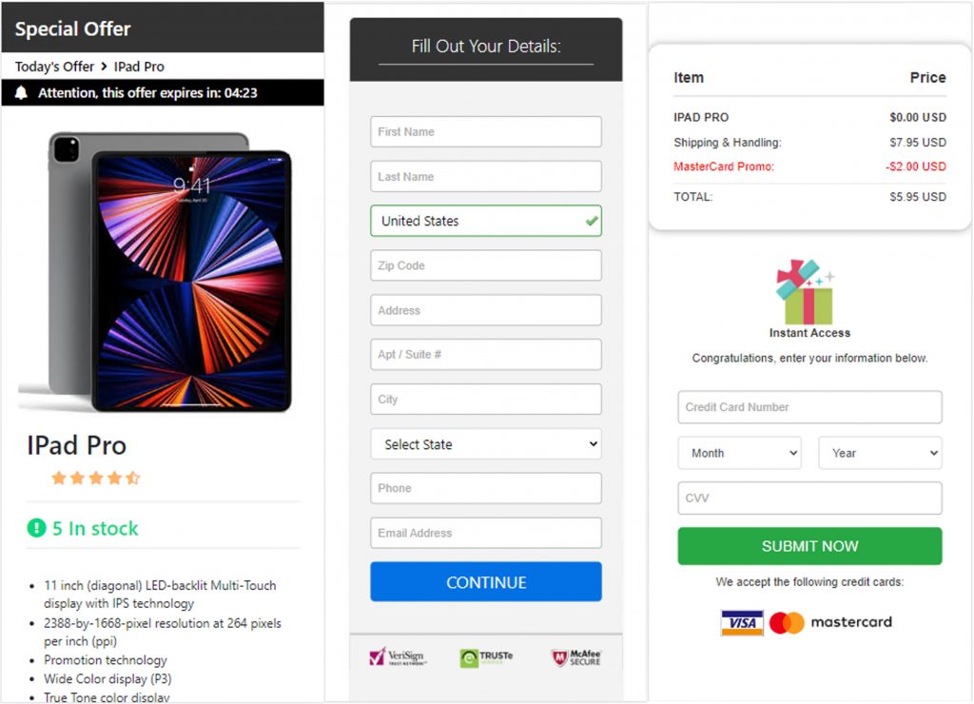Click the Visa card logo
974x704 pixels.
click(x=741, y=623)
